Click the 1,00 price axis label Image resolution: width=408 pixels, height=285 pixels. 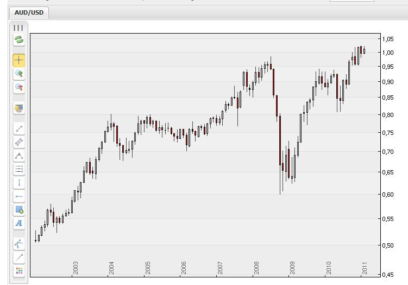388,53
